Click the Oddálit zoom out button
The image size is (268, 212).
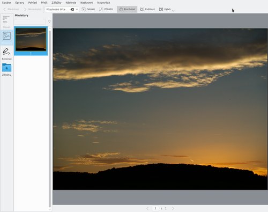pyautogui.click(x=88, y=9)
